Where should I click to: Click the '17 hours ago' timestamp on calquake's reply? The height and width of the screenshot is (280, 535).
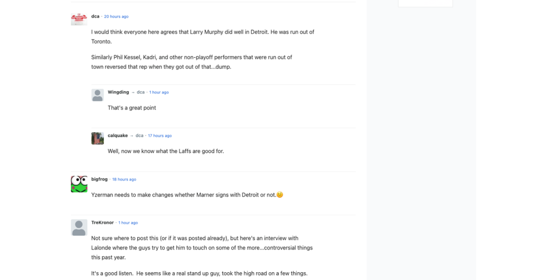(160, 135)
